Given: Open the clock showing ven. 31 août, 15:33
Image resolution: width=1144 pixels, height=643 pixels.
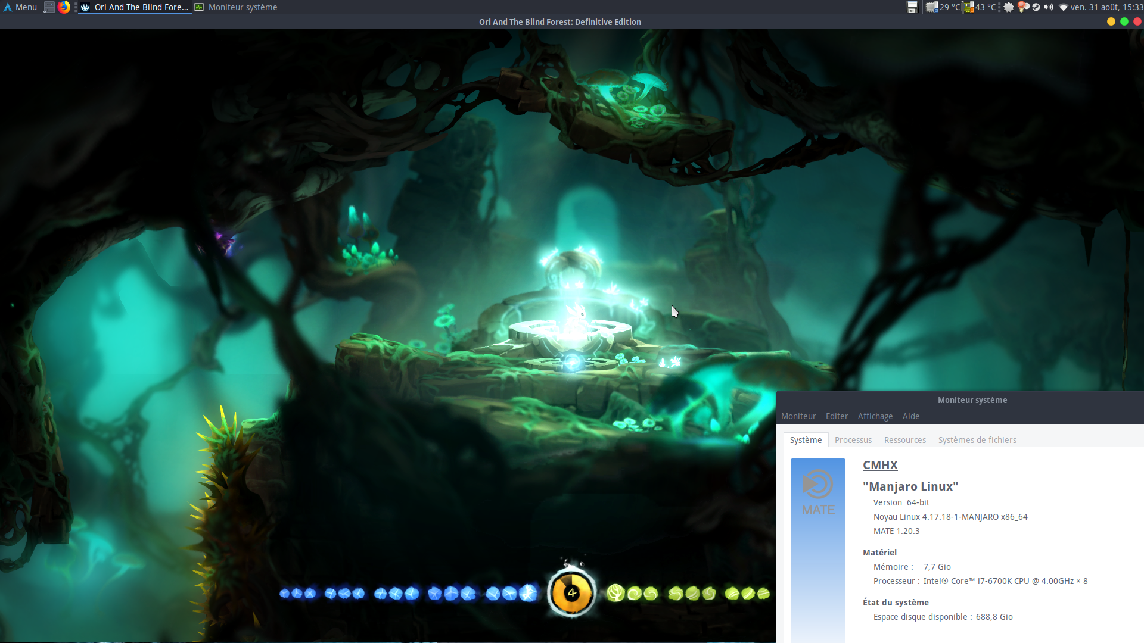Looking at the screenshot, I should (1106, 7).
